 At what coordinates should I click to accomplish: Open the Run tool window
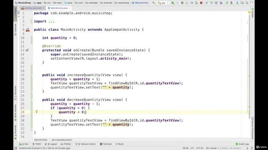[x=24, y=144]
